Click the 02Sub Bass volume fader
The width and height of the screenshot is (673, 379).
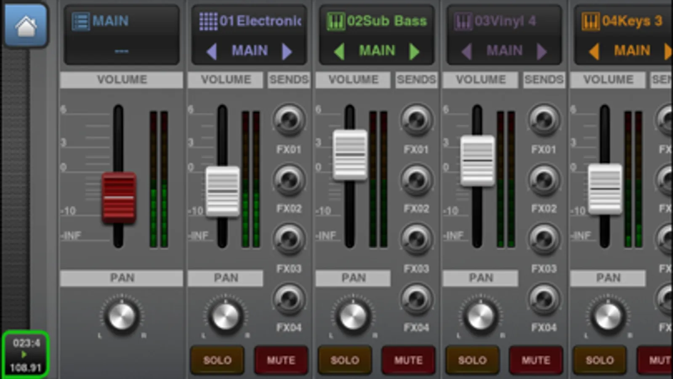(x=350, y=155)
